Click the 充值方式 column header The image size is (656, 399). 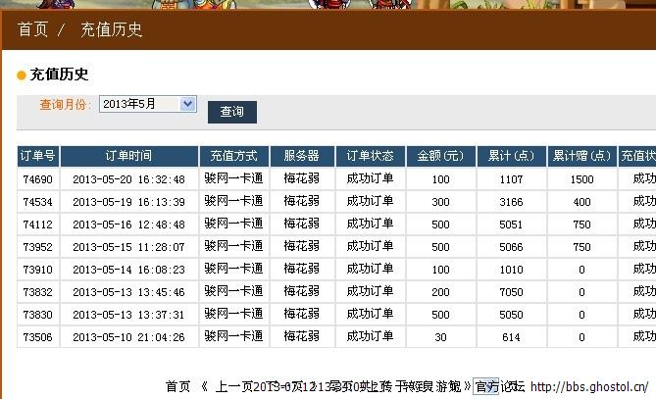tap(233, 156)
